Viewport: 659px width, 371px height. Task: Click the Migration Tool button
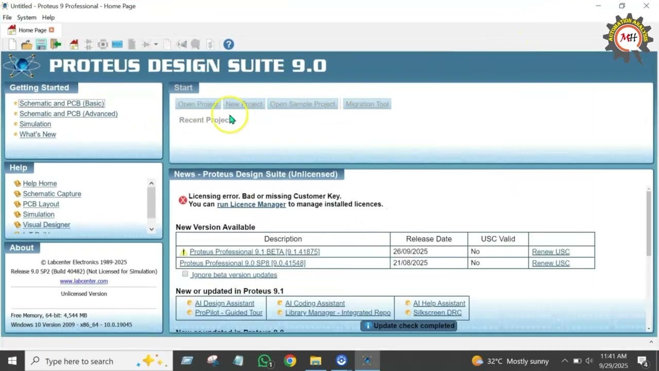(367, 104)
